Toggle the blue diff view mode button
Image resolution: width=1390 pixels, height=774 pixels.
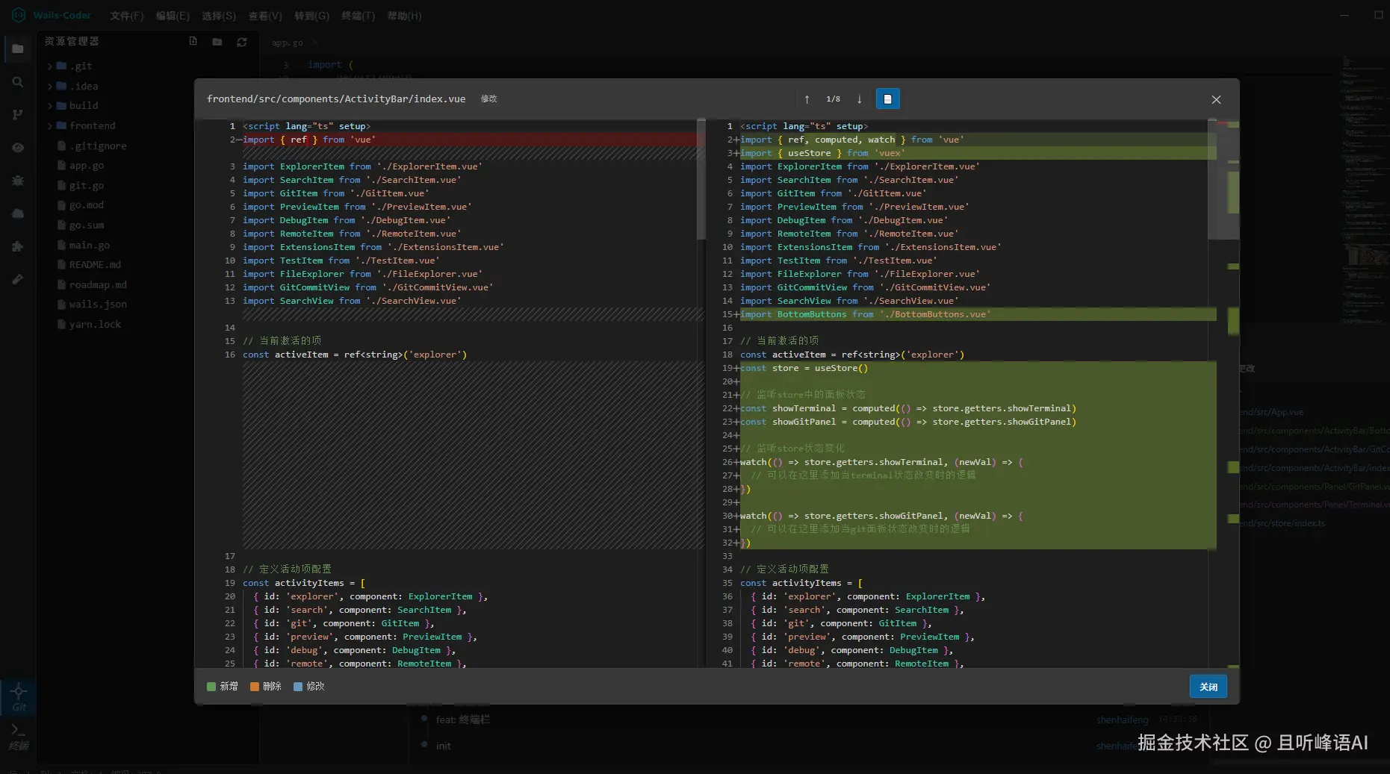tap(887, 99)
